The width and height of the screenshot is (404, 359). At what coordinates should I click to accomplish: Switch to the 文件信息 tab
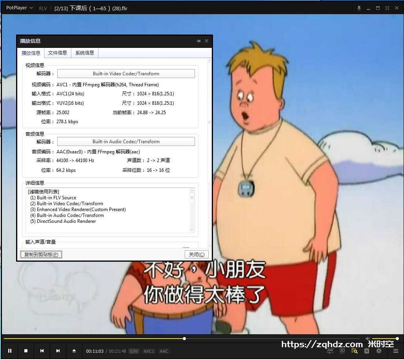point(58,53)
